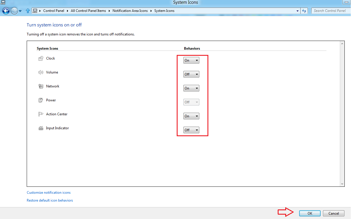Click the Power battery icon
The width and height of the screenshot is (363, 219).
[x=41, y=100]
